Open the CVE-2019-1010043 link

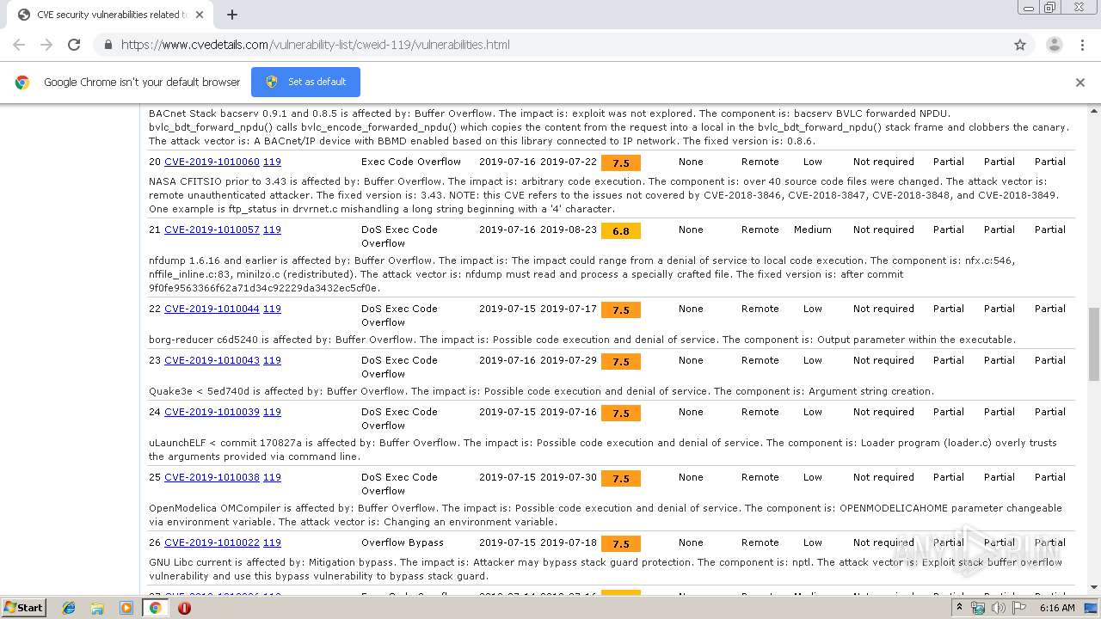[212, 360]
